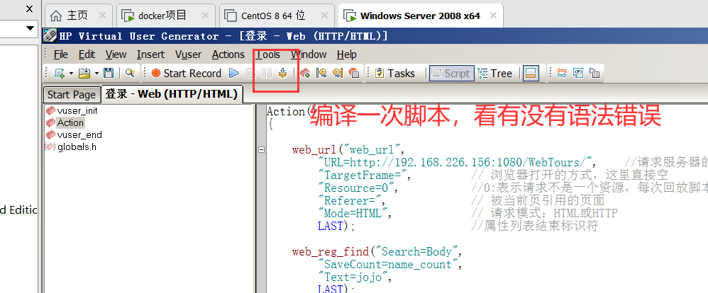Collapse the web_url code block
The height and width of the screenshot is (293, 708).
(x=261, y=150)
